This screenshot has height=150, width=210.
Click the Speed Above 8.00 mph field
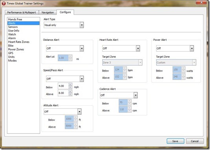(x=63, y=93)
